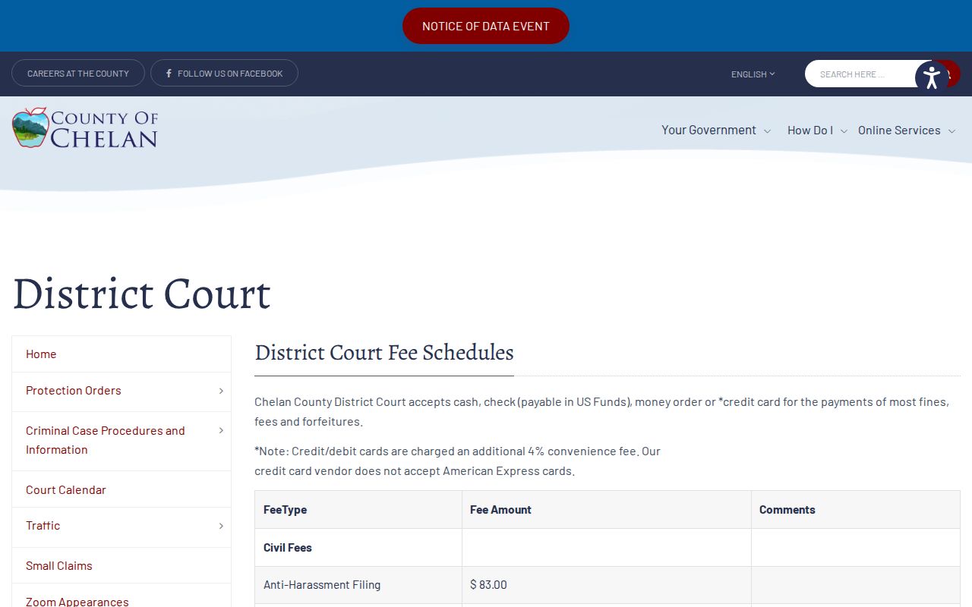Expand Protection Orders submenu arrow

click(221, 391)
